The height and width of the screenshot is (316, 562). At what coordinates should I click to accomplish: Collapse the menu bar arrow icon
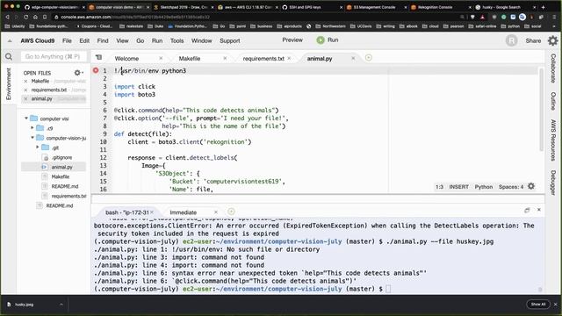coord(10,41)
